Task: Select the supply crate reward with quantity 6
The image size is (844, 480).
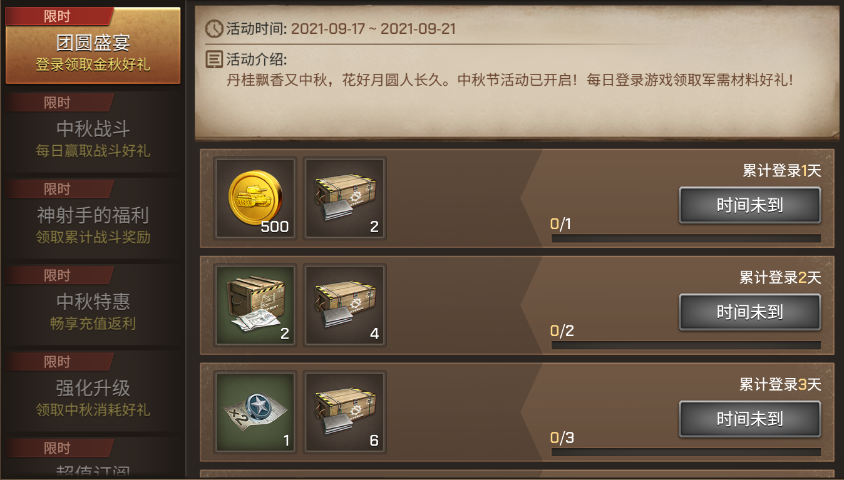Action: click(x=345, y=412)
